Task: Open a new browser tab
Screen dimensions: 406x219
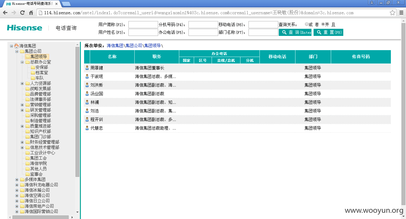Action: pyautogui.click(x=66, y=4)
